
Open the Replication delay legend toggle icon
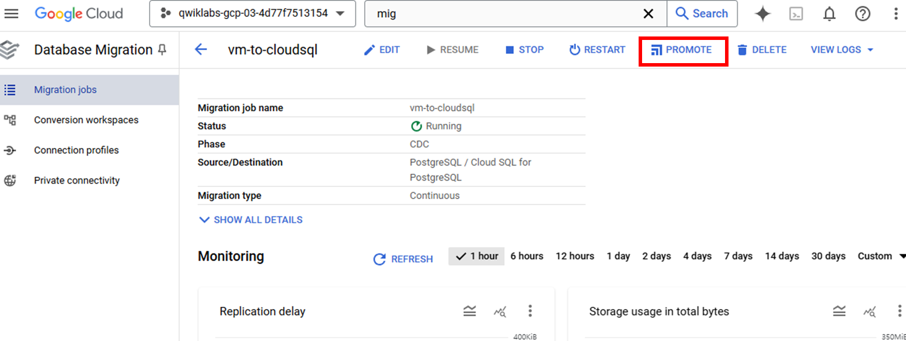pyautogui.click(x=470, y=311)
